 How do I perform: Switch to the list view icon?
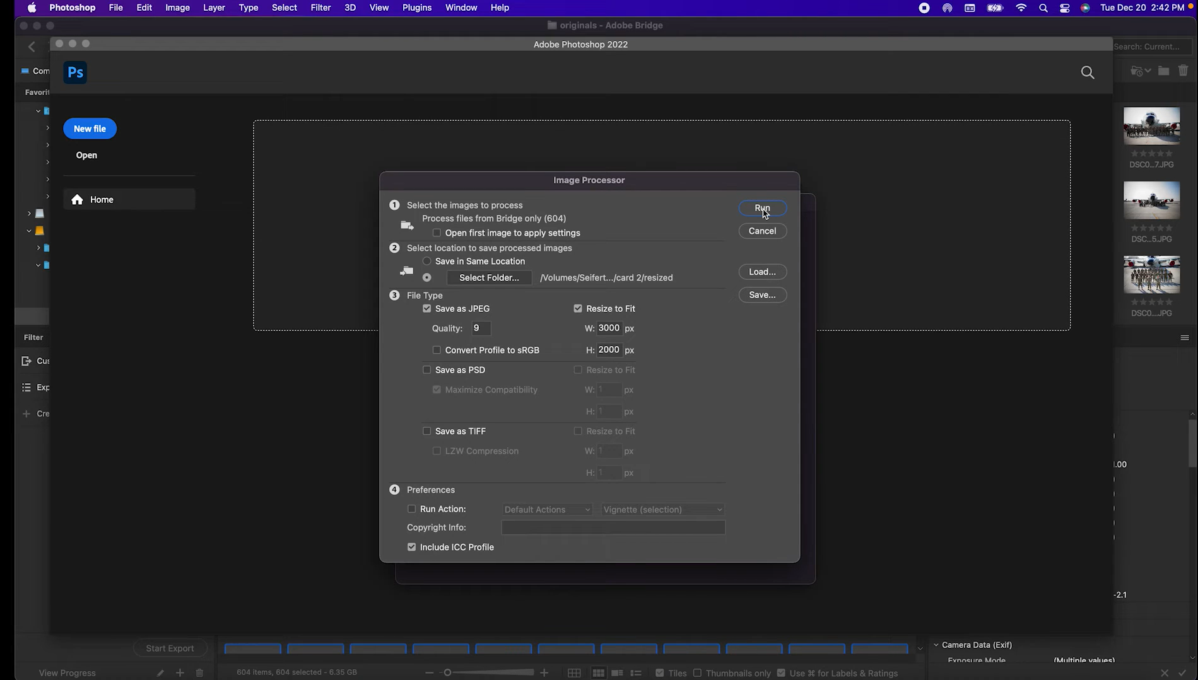[636, 672]
